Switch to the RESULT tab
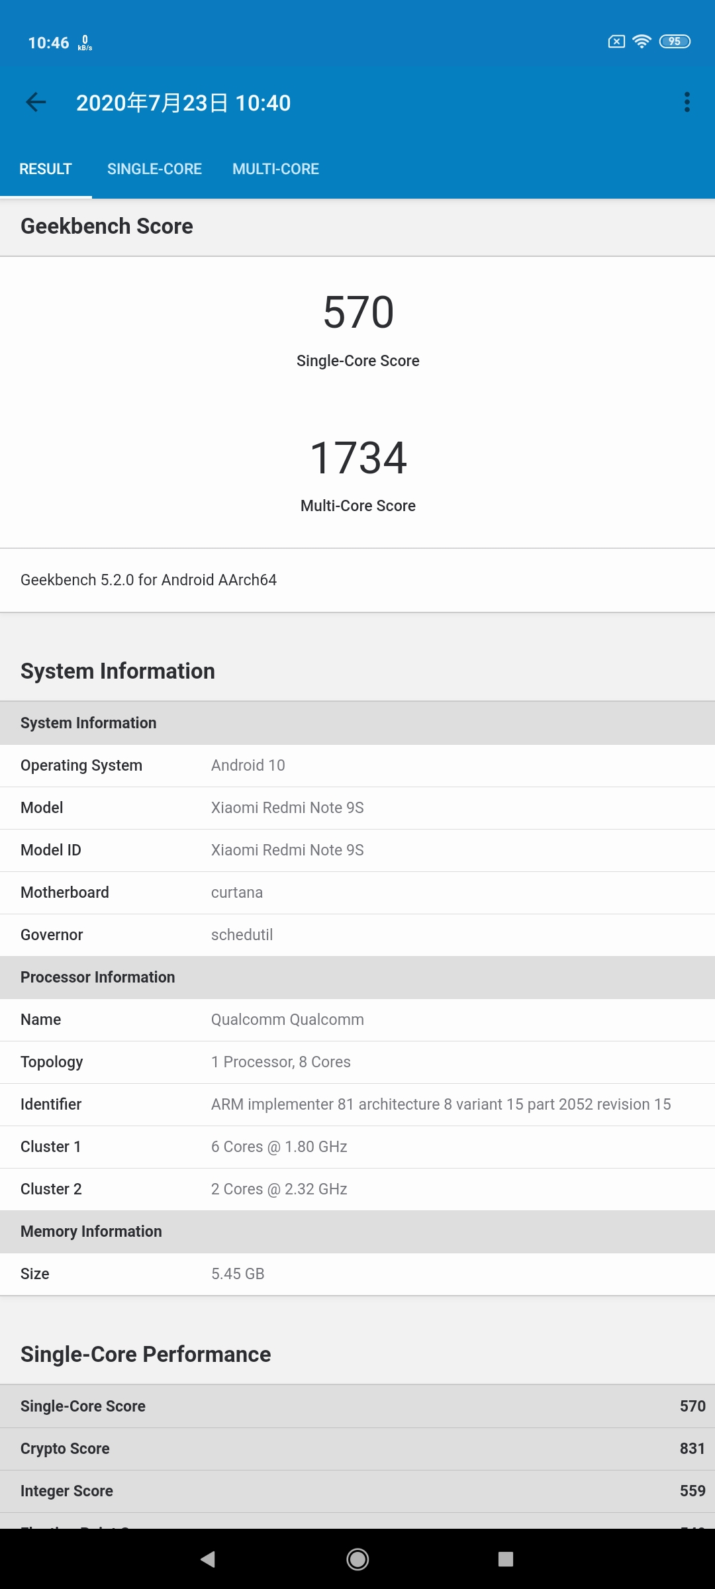This screenshot has height=1589, width=715. [x=46, y=169]
